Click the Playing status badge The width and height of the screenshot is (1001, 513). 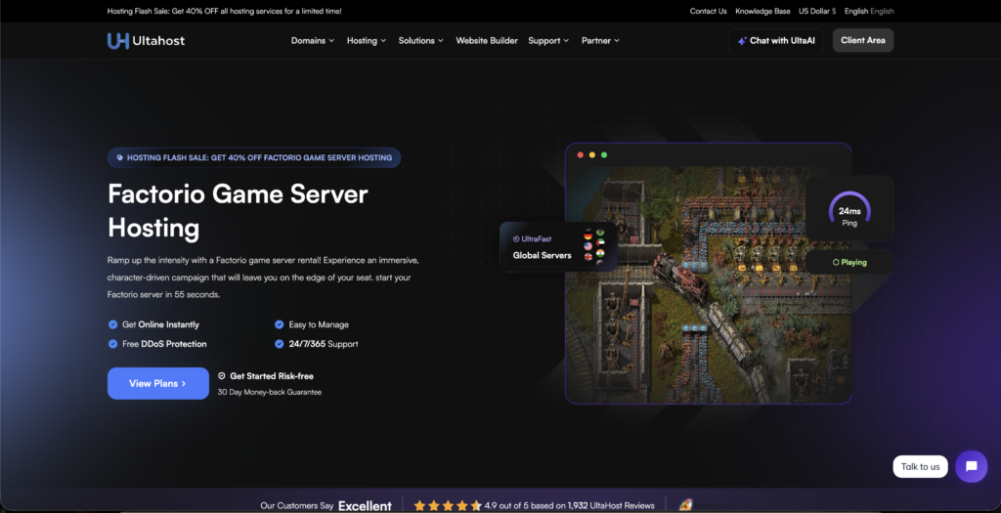849,262
